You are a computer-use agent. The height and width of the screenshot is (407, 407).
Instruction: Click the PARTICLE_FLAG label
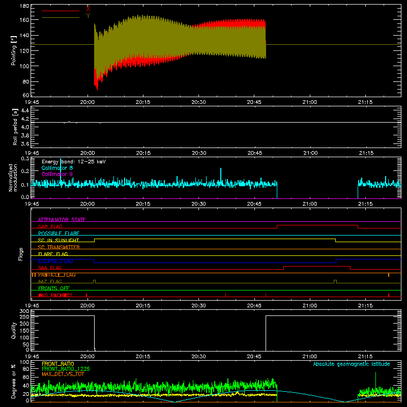(x=57, y=275)
